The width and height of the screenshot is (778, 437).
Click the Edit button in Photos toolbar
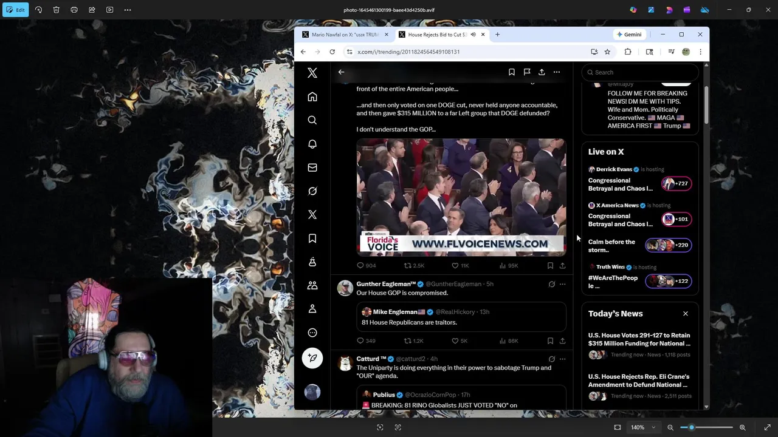(16, 10)
